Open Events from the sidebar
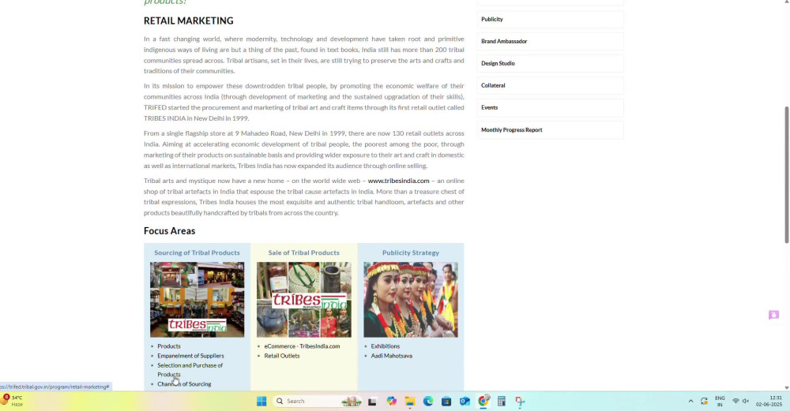790x411 pixels. coord(550,107)
